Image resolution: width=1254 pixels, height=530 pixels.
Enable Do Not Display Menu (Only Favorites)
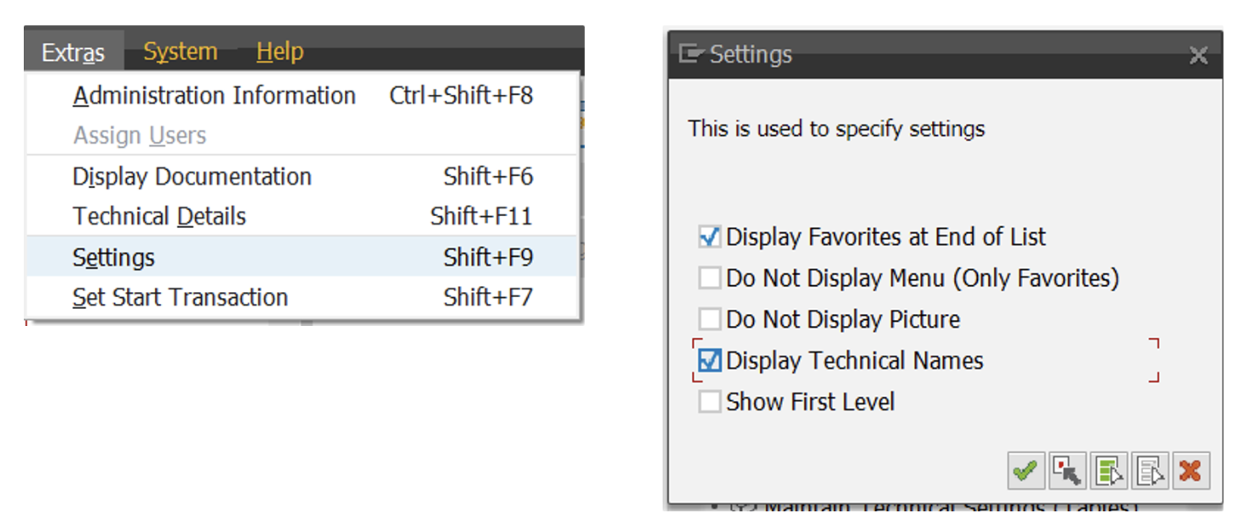point(709,279)
